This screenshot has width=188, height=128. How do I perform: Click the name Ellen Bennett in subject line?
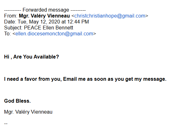pyautogui.click(x=58, y=28)
